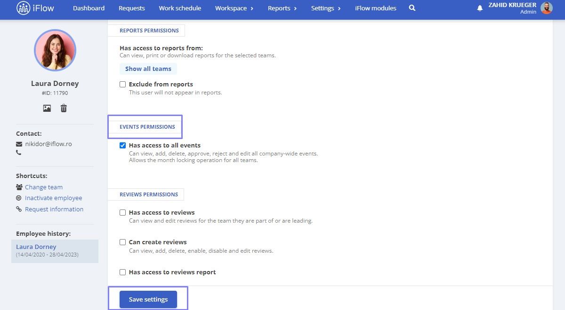Tick the Can create reviews checkbox

122,242
